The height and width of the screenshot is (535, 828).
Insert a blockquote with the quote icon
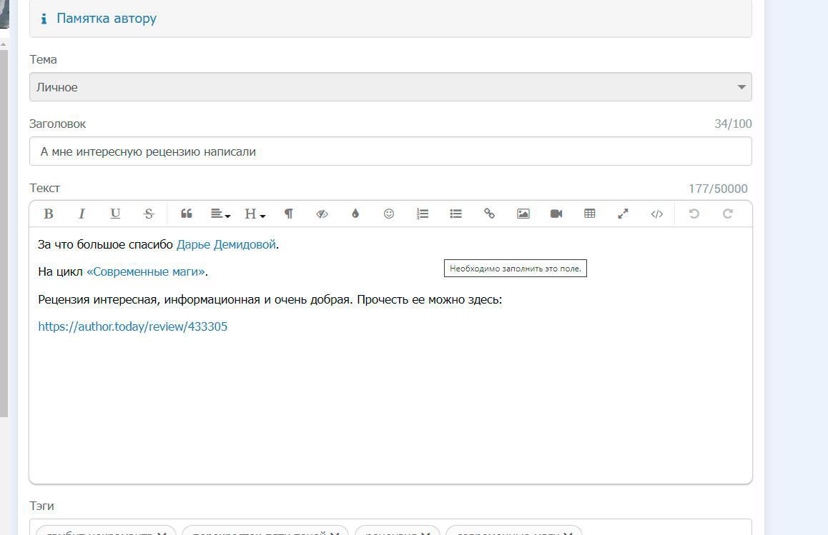[187, 214]
